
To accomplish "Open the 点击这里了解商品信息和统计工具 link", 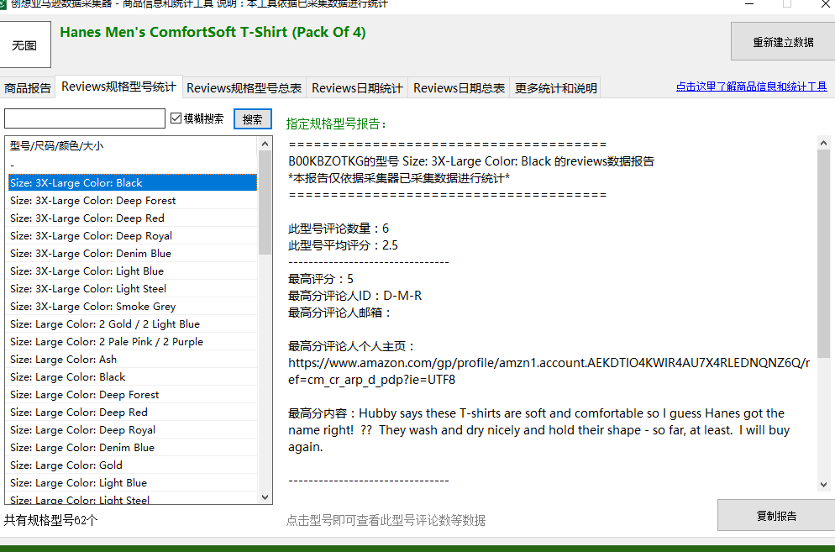I will 751,87.
